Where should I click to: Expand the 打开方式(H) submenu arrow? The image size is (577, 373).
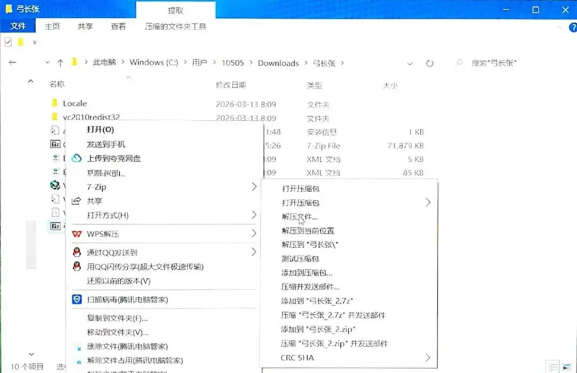tap(254, 215)
